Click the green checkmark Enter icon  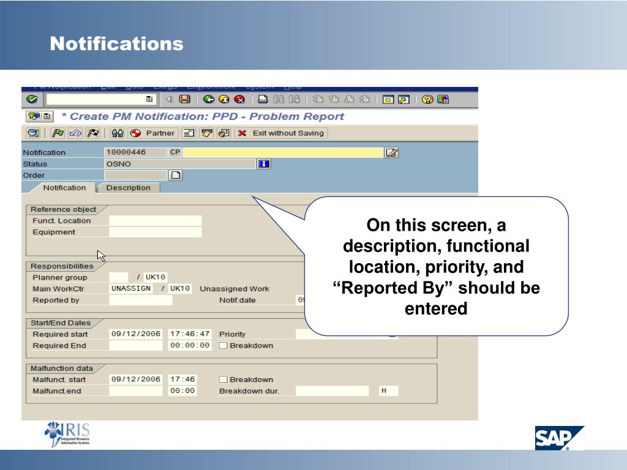pyautogui.click(x=32, y=99)
